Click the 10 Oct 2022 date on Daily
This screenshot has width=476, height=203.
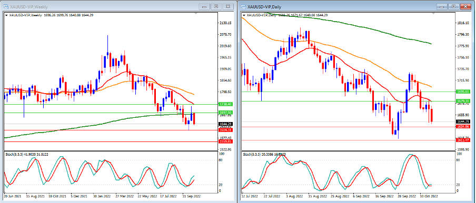430,196
